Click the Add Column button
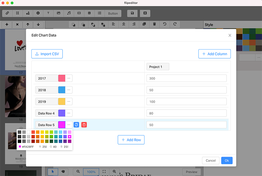The width and height of the screenshot is (262, 176). coord(215,54)
